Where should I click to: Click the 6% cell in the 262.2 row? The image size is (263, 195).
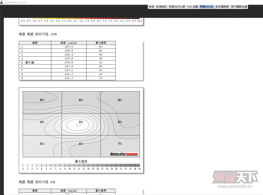(101, 74)
